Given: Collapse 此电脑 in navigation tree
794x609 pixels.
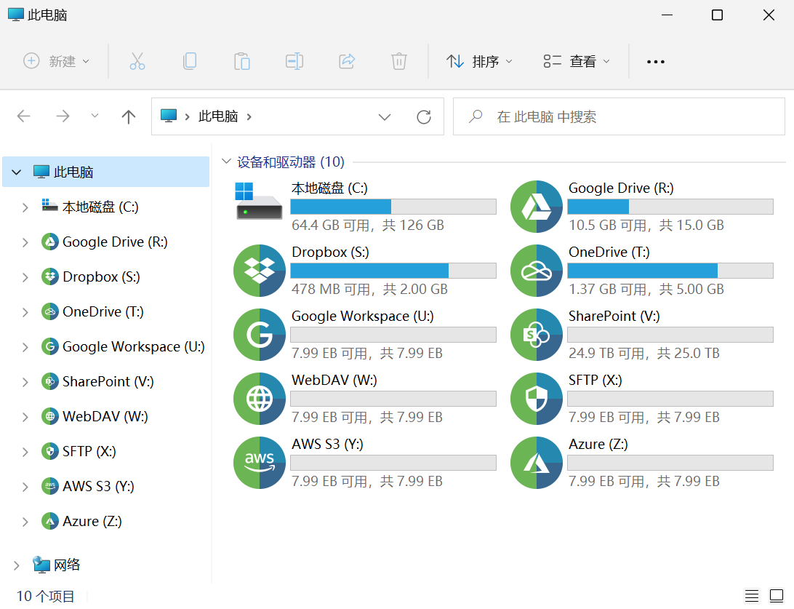Looking at the screenshot, I should 17,172.
